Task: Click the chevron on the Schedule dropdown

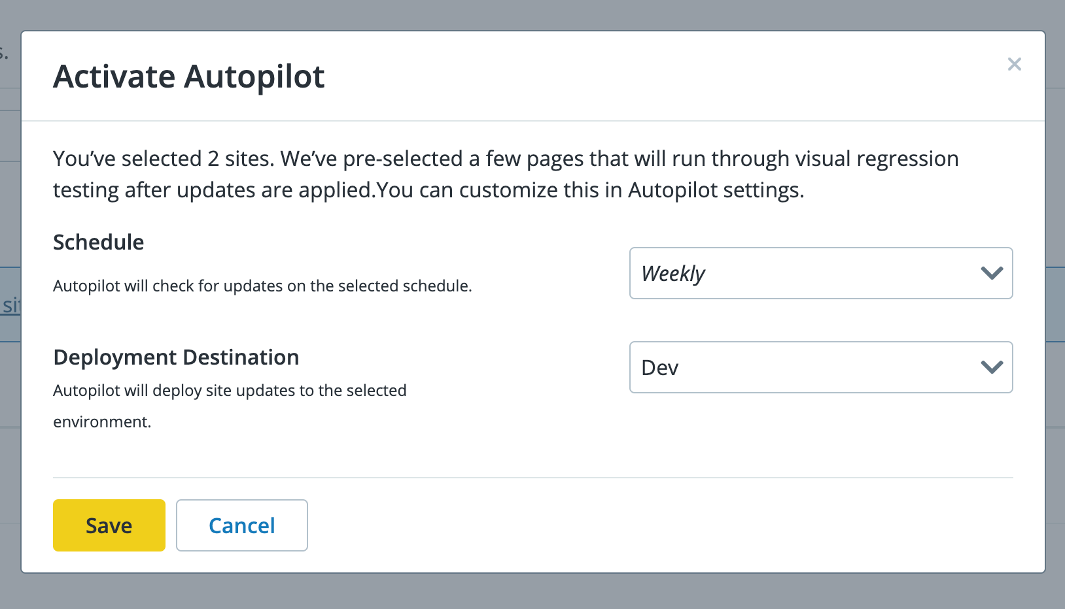Action: point(991,273)
